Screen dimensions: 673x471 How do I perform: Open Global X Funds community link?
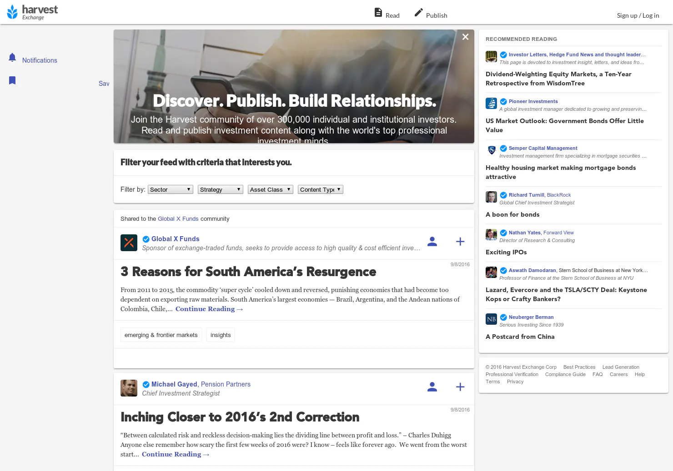click(178, 219)
